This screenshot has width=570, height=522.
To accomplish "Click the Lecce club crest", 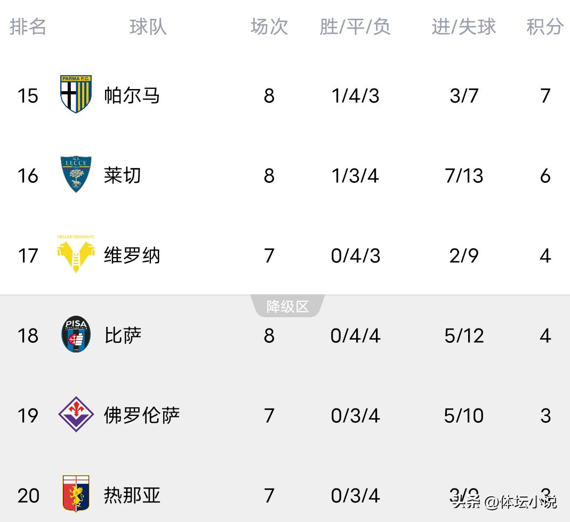I will [x=76, y=174].
